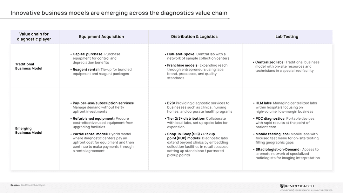Click the POC diagnostics bullet heading
Screen dimensions: 343x193
270,119
